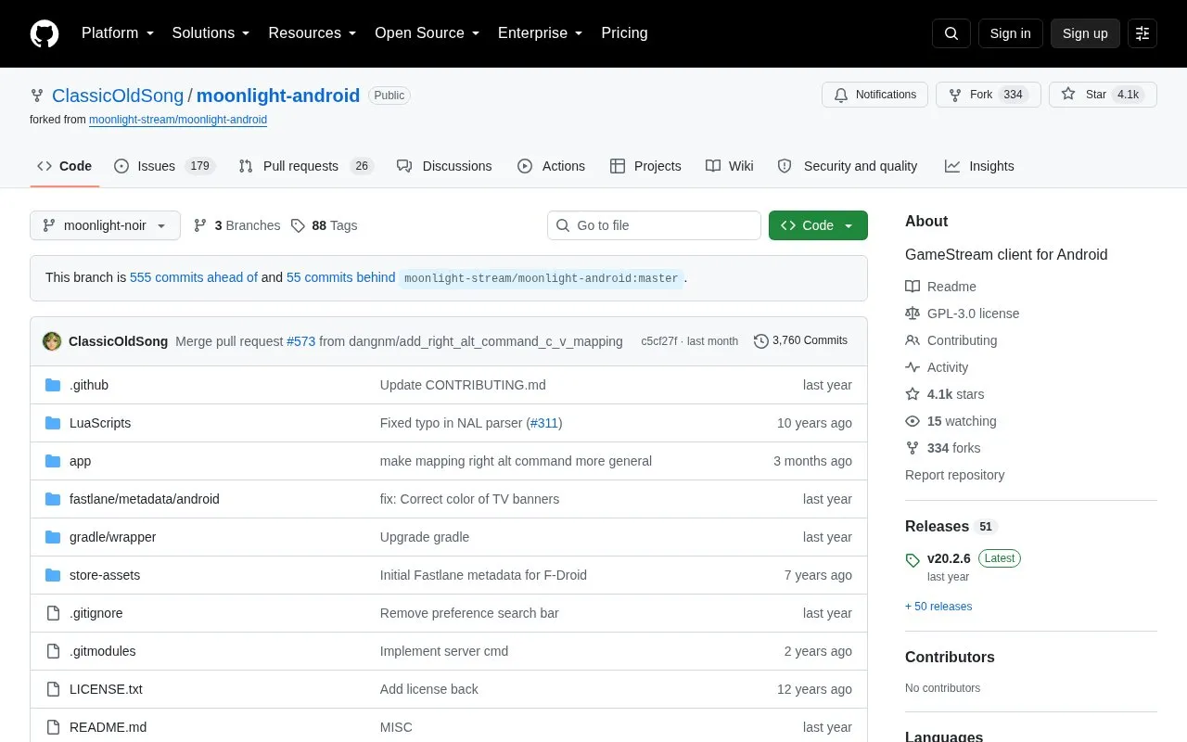The height and width of the screenshot is (742, 1187).
Task: Click the Go to file search field
Action: 654,225
